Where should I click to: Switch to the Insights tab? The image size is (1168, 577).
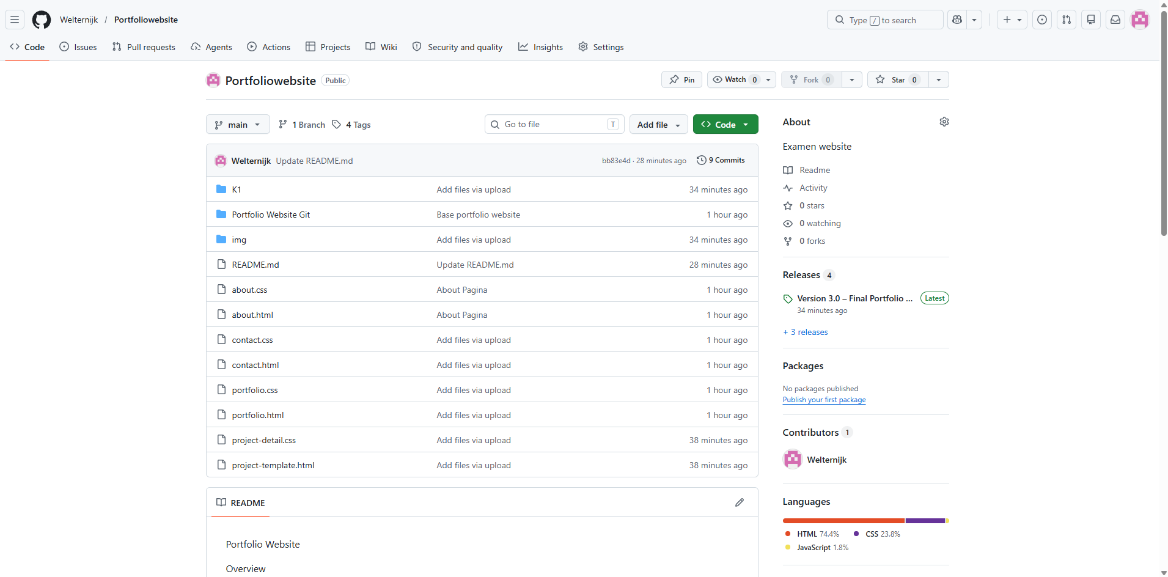point(540,47)
